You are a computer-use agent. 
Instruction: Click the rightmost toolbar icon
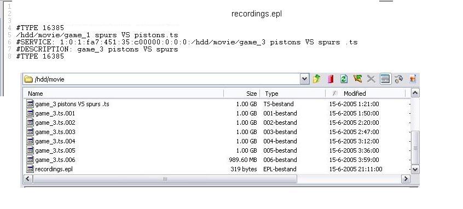413,79
